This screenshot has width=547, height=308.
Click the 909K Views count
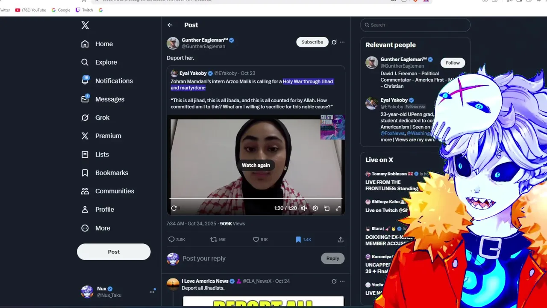click(x=232, y=224)
